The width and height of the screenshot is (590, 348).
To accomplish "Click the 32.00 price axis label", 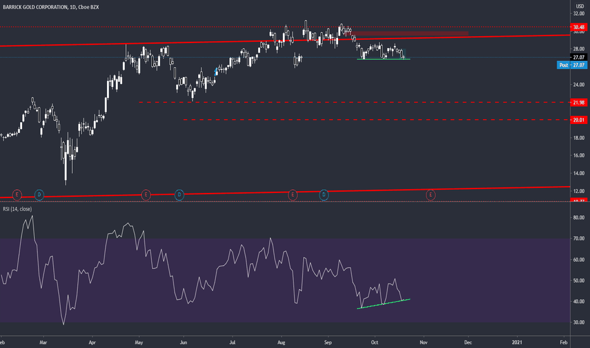I will point(579,13).
